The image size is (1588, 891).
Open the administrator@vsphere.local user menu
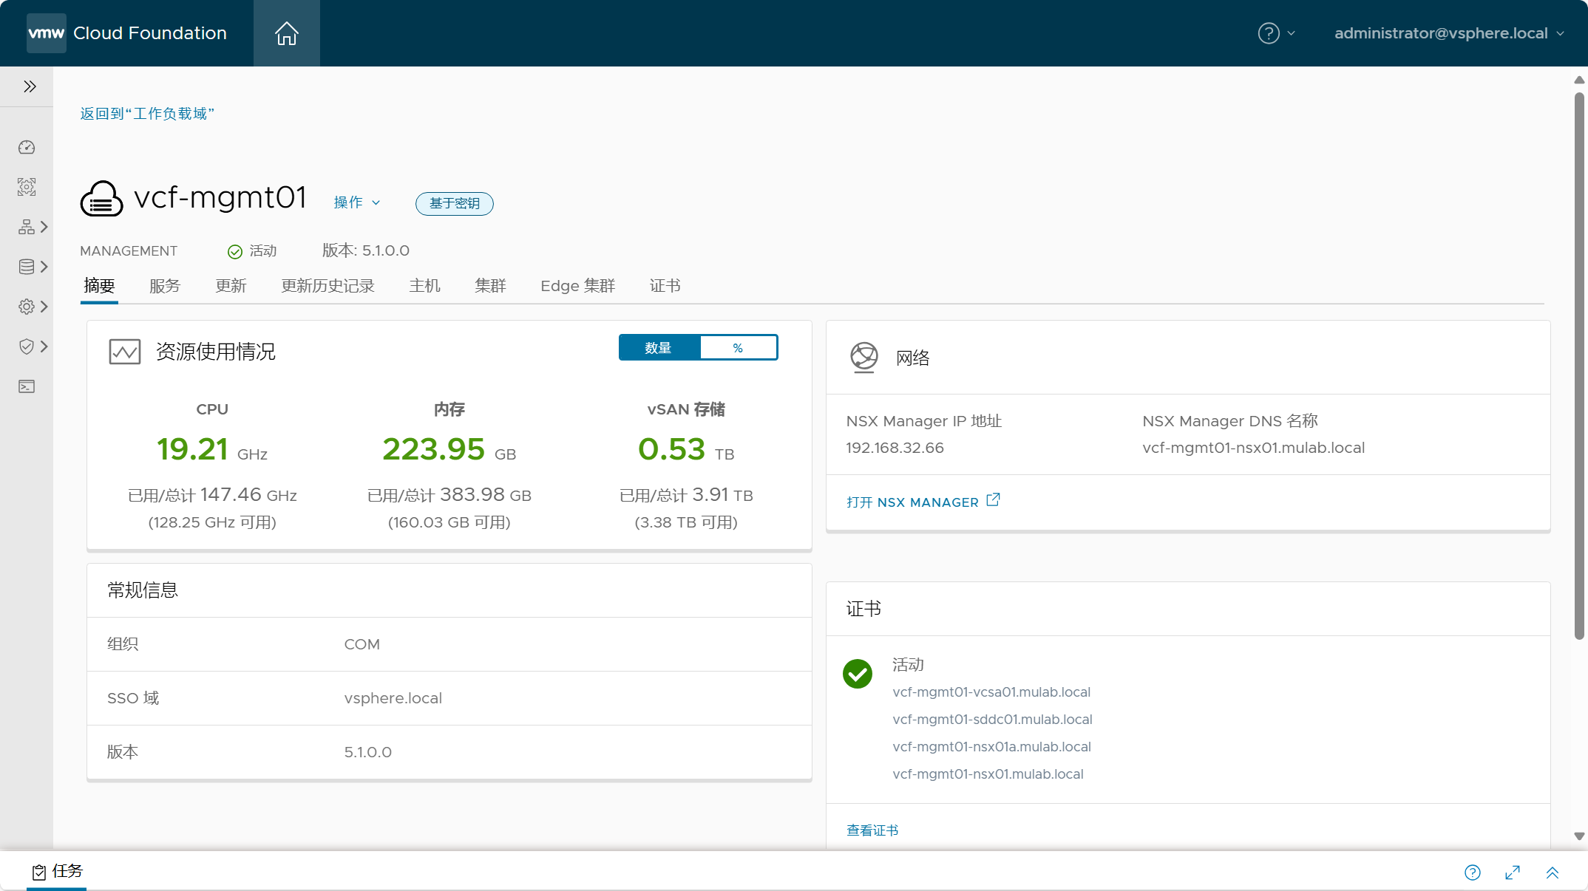pos(1449,33)
